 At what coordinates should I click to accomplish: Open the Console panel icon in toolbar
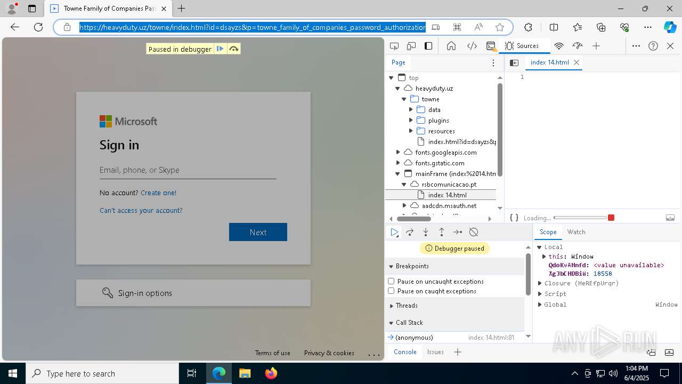491,46
